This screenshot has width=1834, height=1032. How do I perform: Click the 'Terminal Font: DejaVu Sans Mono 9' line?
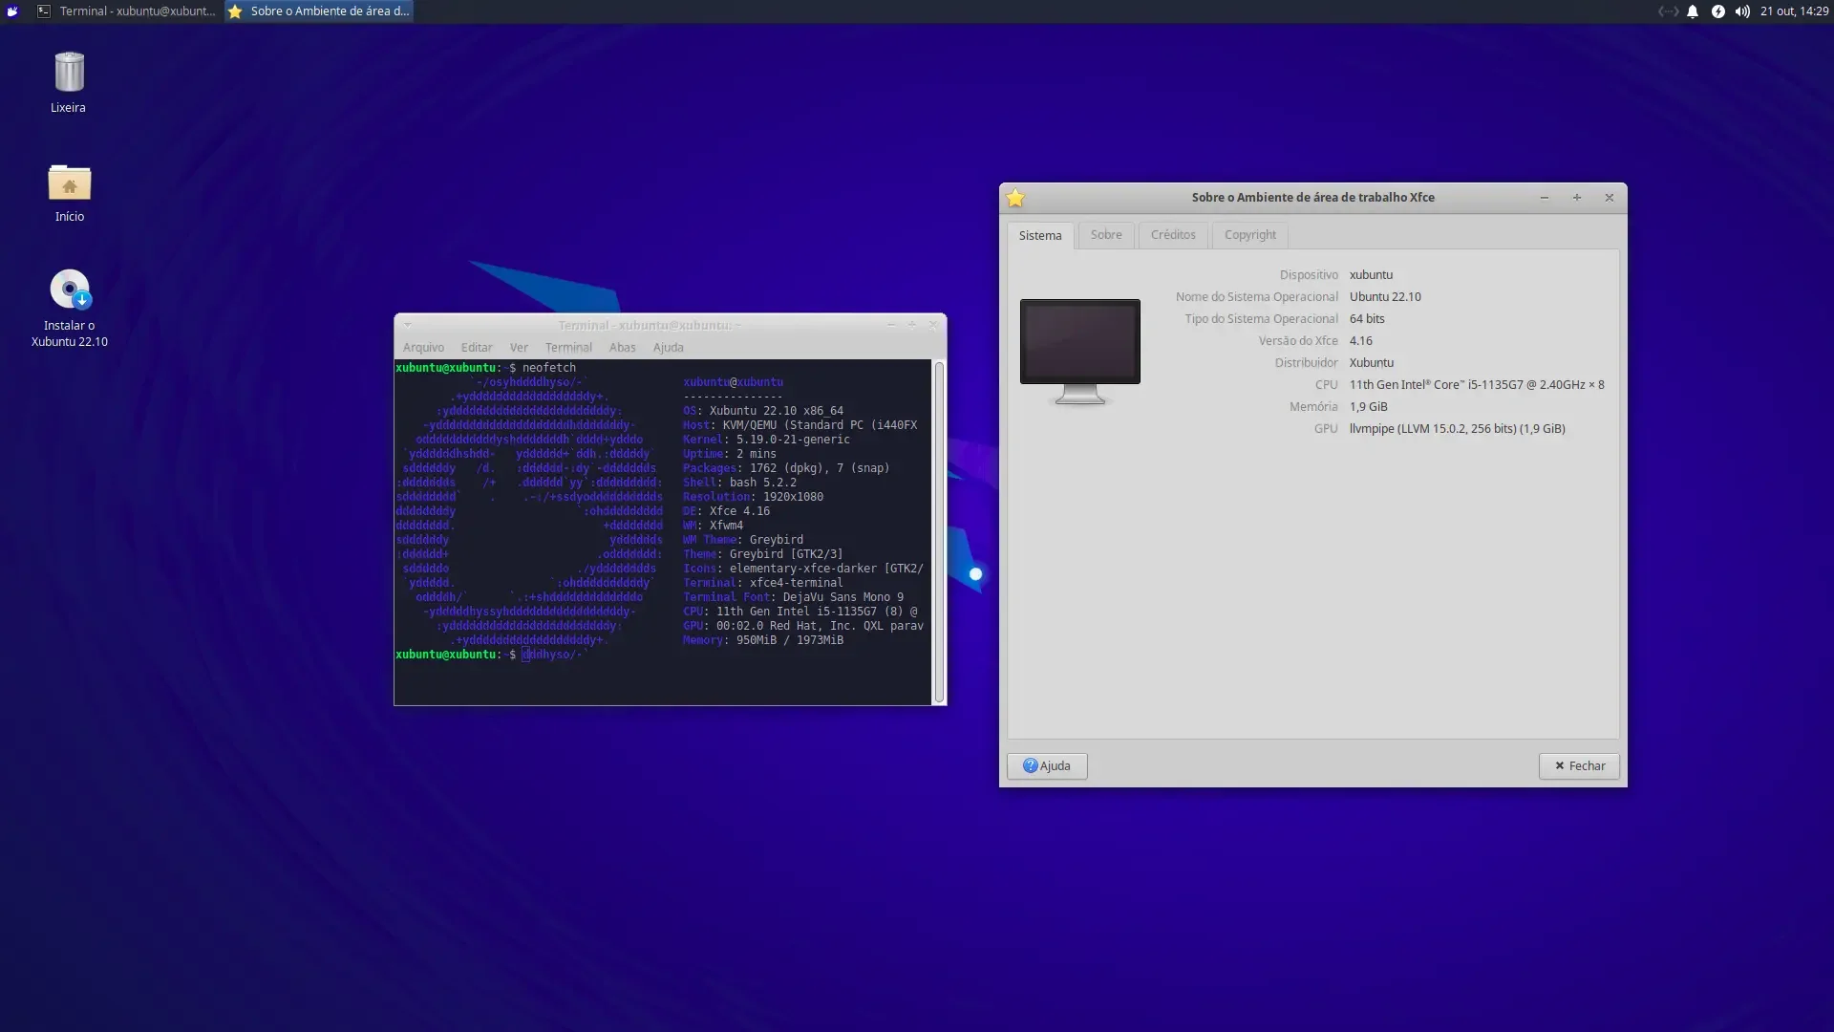(793, 597)
